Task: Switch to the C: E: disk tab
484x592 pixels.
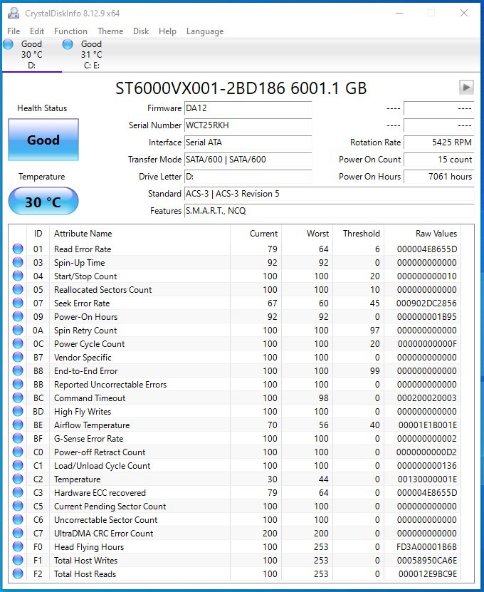Action: [91, 55]
